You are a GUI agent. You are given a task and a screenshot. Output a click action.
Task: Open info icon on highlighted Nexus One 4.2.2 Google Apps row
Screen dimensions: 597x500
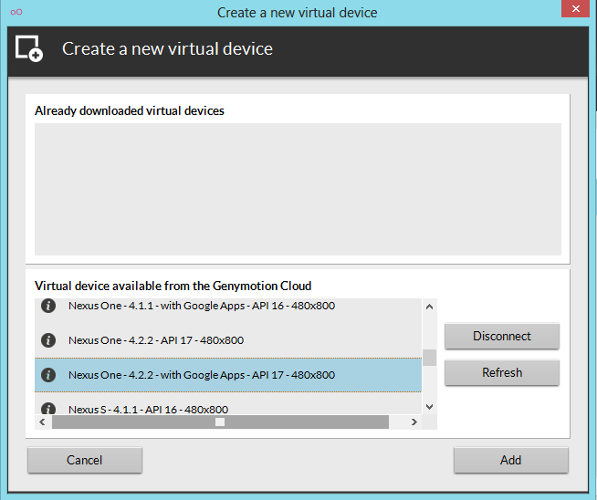tap(48, 375)
